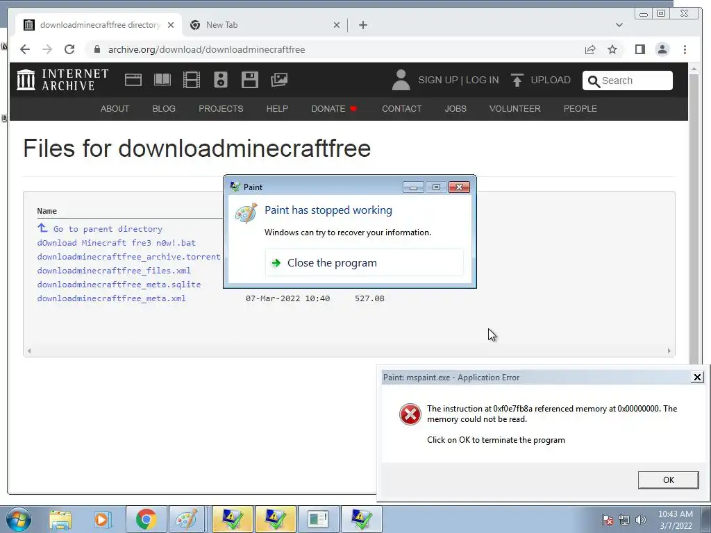Viewport: 711px width, 533px height.
Task: Click Close the program in Paint dialog
Action: click(x=364, y=262)
